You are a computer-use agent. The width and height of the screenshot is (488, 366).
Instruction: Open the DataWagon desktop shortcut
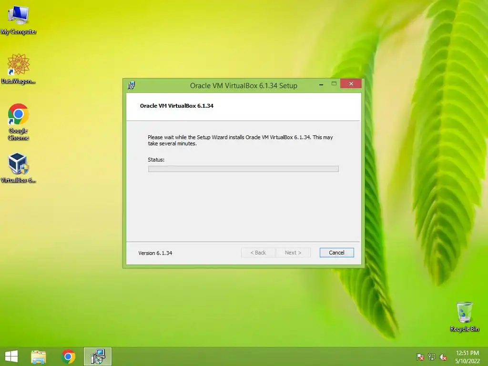(19, 69)
